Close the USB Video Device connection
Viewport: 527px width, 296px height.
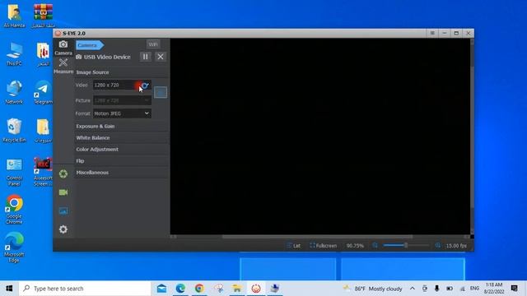[x=161, y=57]
